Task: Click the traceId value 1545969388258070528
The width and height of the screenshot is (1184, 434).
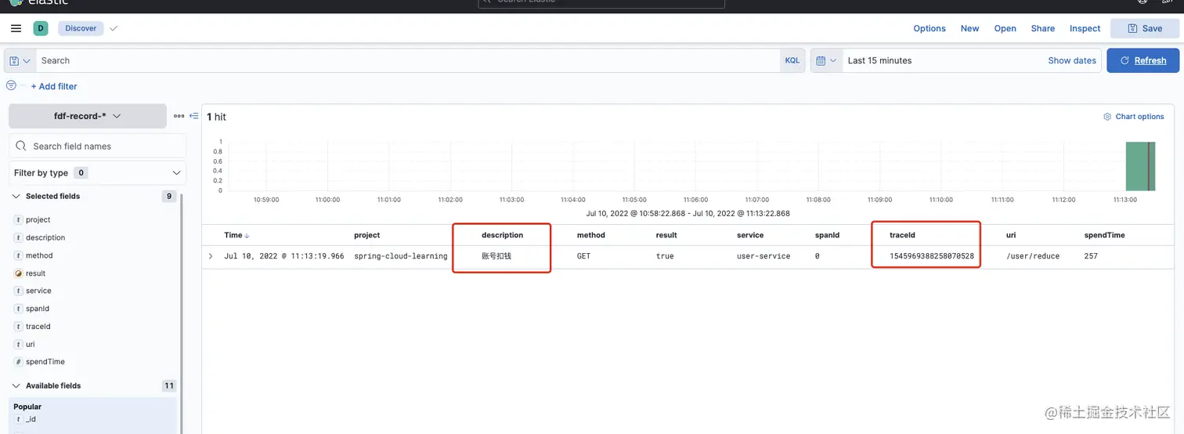Action: (x=932, y=256)
